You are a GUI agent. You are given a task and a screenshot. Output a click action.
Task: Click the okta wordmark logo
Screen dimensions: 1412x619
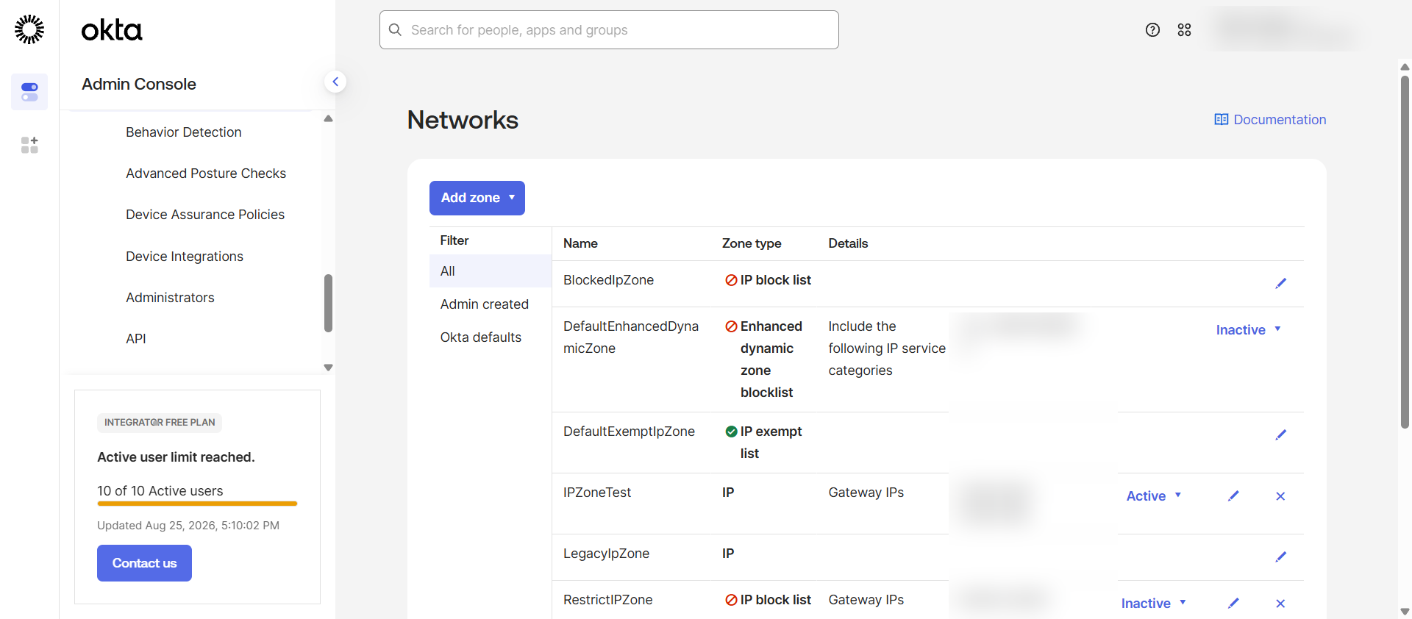tap(112, 30)
